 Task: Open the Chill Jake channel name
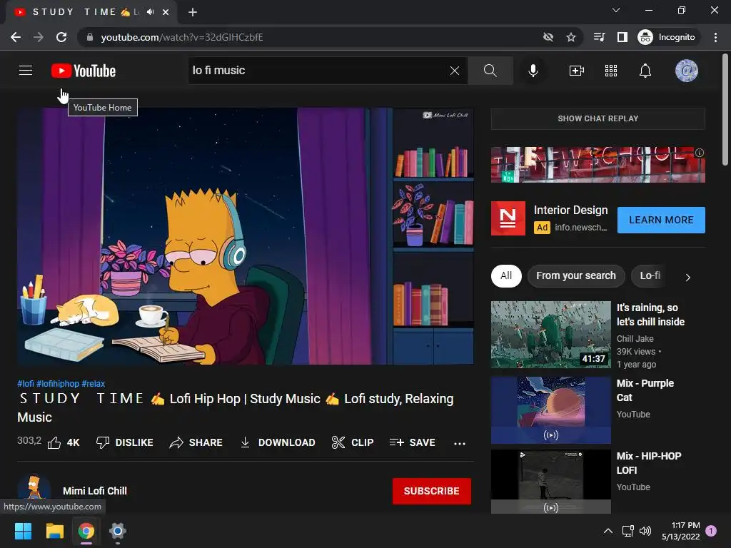(x=635, y=339)
